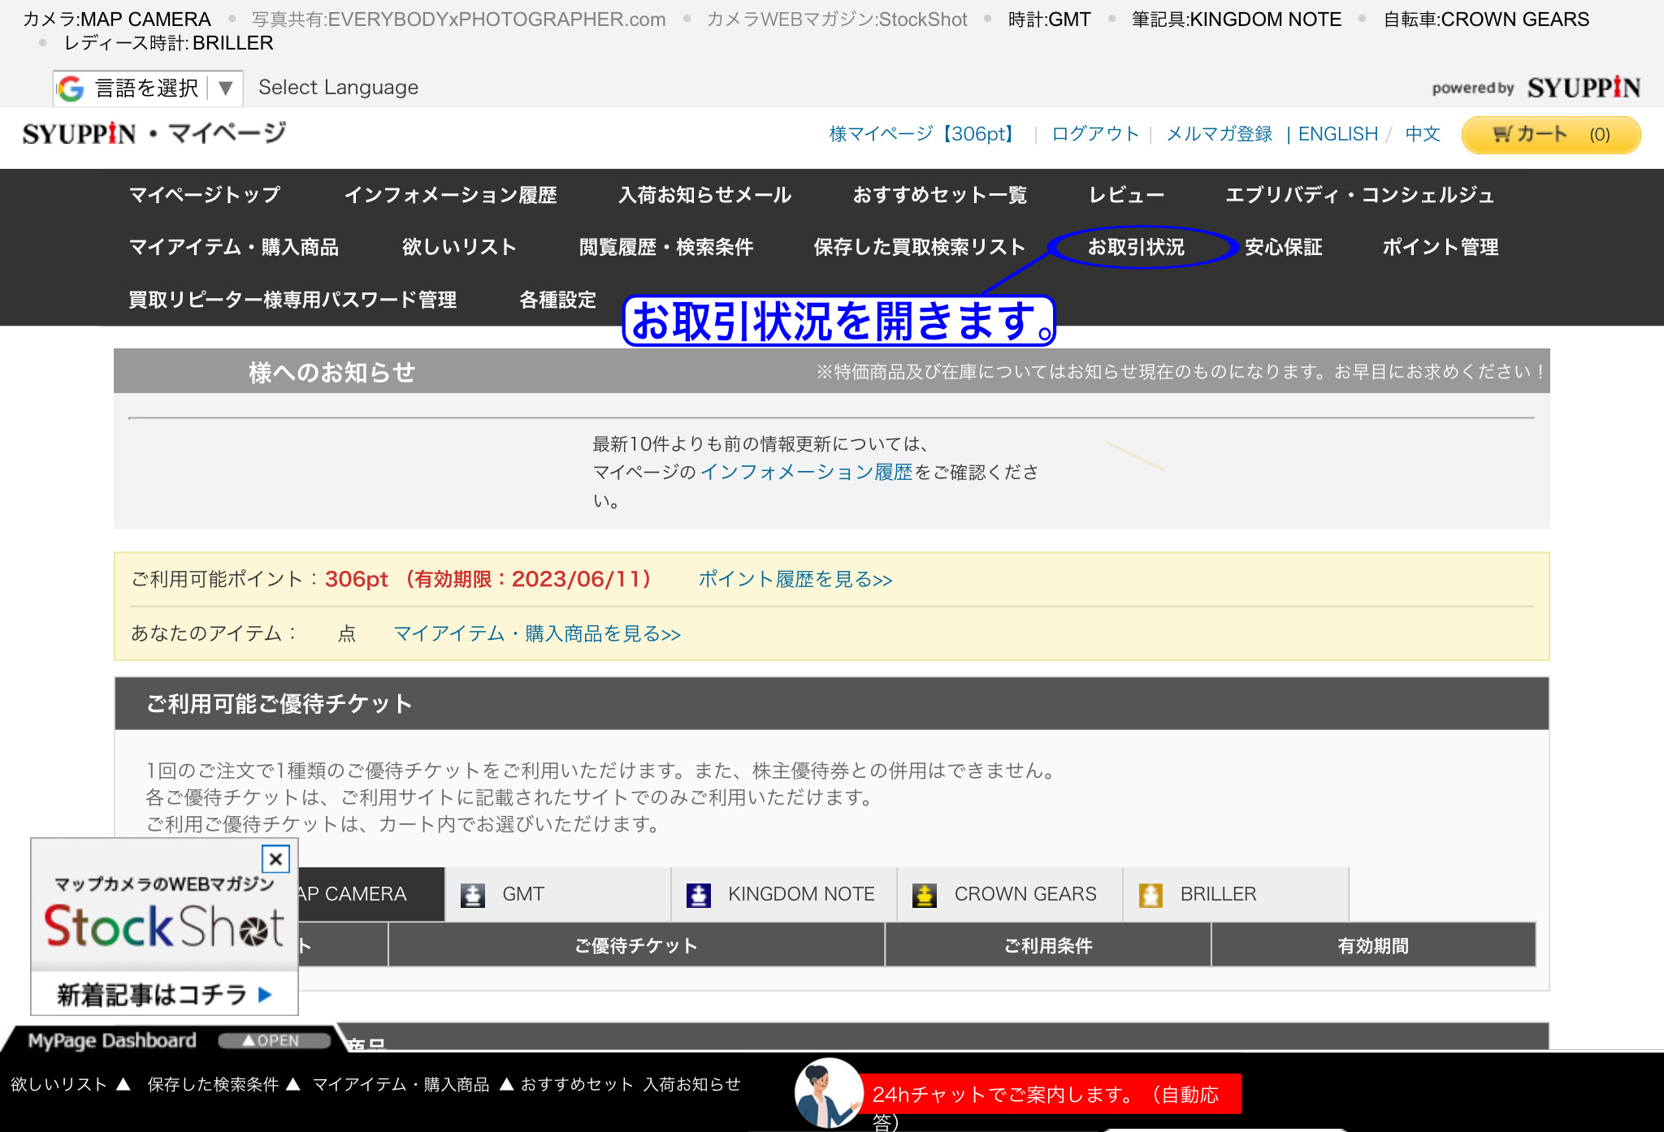
Task: Expand 欲しいリスト in the bottom dashboard bar
Action: pyautogui.click(x=71, y=1084)
